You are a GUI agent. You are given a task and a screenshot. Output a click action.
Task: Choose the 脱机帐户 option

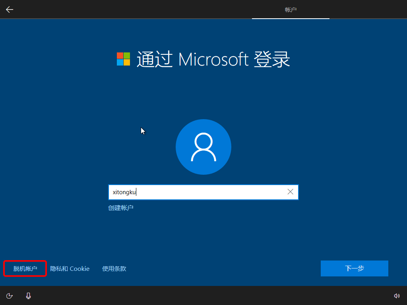(25, 269)
